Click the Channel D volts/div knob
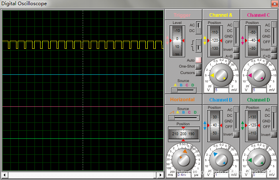Image resolution: width=279 pixels, height=180 pixels. click(x=259, y=160)
